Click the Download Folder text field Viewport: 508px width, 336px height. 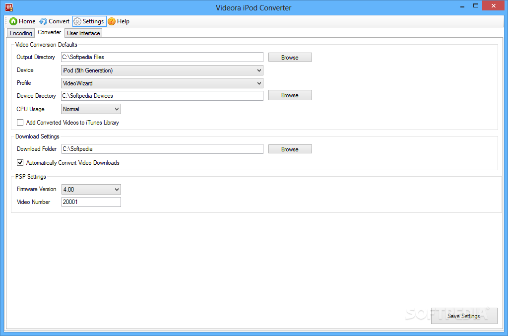[x=162, y=149]
